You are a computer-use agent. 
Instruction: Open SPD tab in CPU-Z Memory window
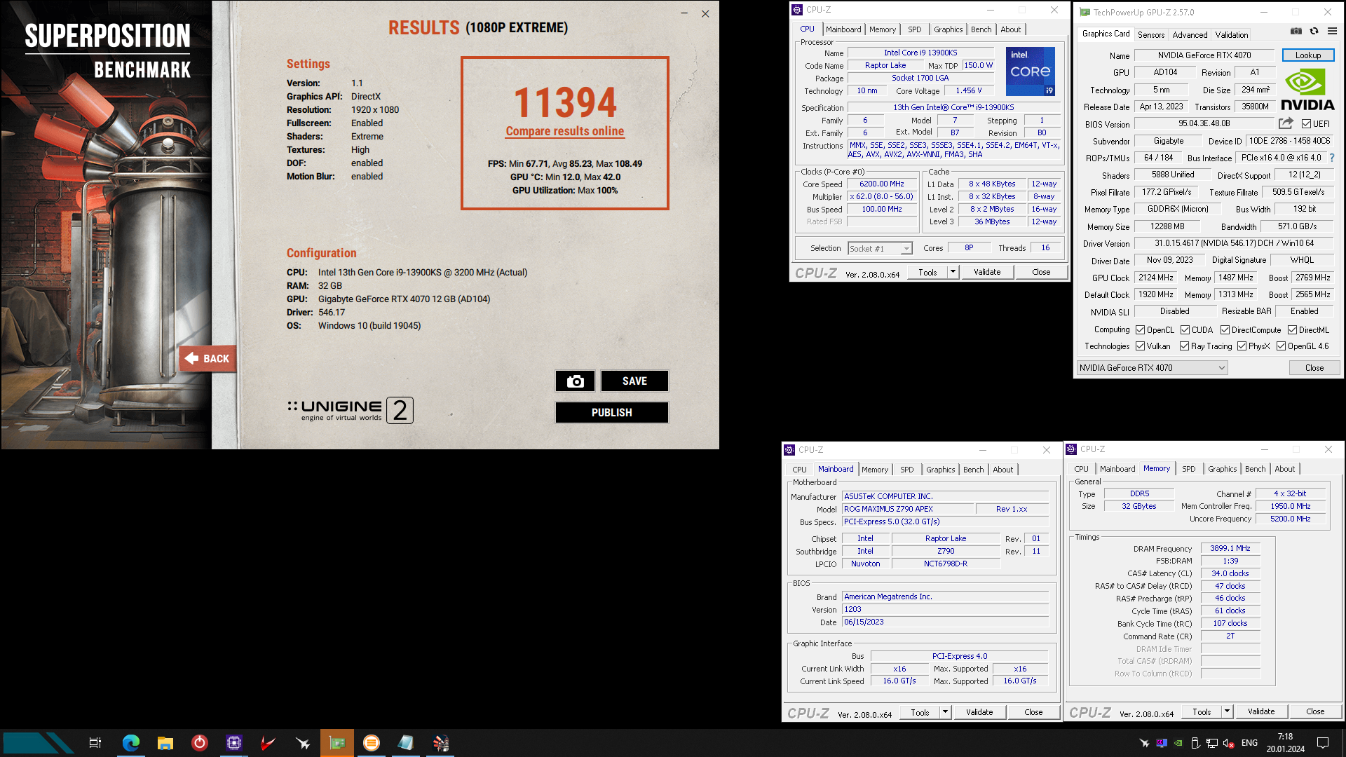click(1188, 469)
